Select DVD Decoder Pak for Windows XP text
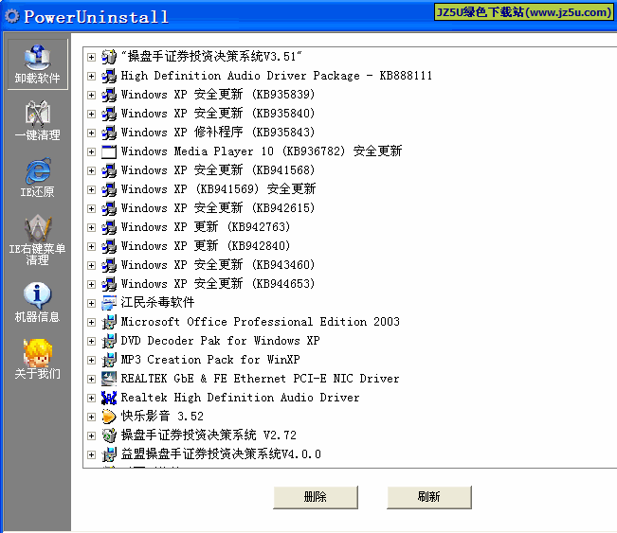The height and width of the screenshot is (533, 617). tap(220, 341)
